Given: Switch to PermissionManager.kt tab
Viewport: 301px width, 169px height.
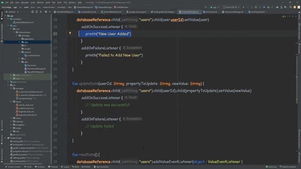Looking at the screenshot, I should (234, 12).
